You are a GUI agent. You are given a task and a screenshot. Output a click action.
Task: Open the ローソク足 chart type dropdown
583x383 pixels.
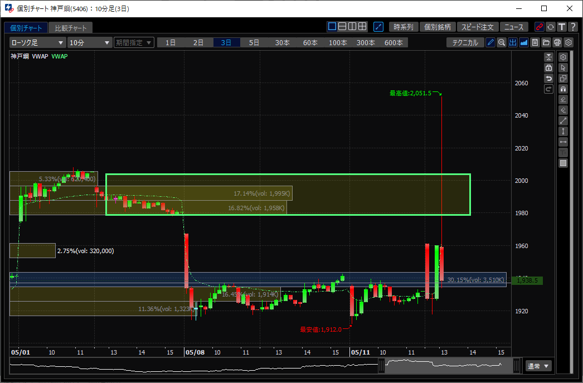[37, 43]
